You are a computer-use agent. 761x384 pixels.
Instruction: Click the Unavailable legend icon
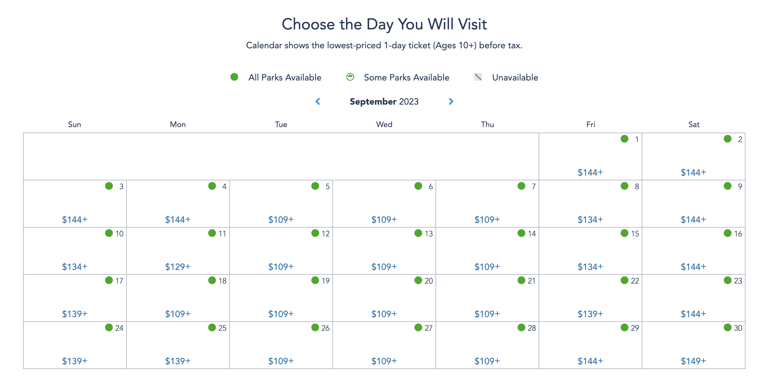tap(478, 77)
